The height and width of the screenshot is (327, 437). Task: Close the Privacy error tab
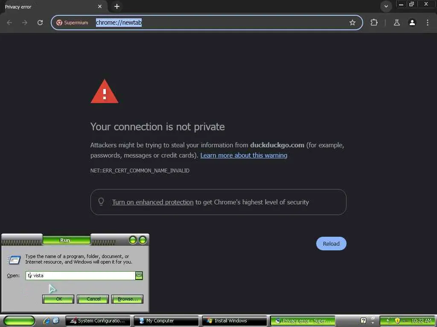(100, 6)
